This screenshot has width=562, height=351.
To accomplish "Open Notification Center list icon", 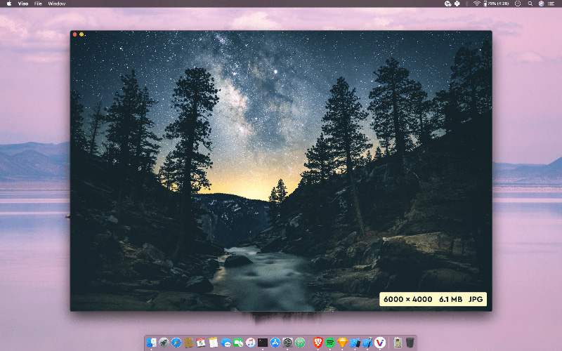I will 552,4.
